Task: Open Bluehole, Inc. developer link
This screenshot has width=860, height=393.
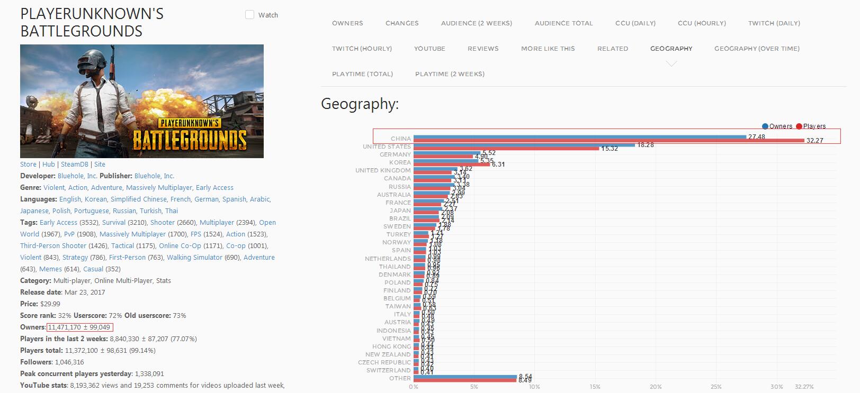Action: pyautogui.click(x=77, y=176)
